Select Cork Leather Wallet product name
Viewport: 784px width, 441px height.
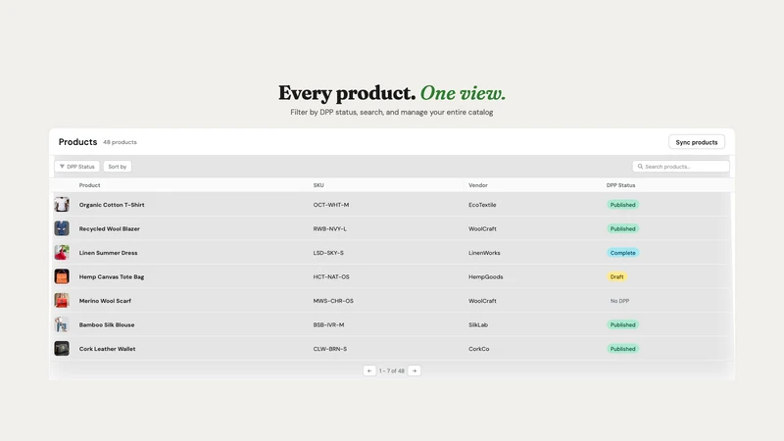[107, 349]
